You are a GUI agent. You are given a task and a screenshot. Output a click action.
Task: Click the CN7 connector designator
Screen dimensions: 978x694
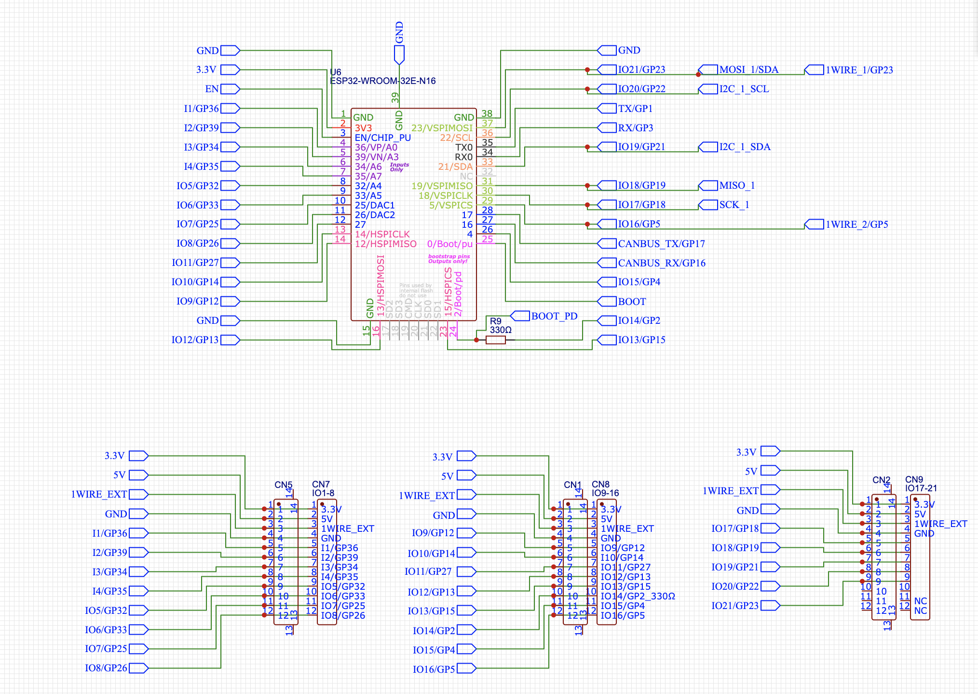[x=321, y=484]
